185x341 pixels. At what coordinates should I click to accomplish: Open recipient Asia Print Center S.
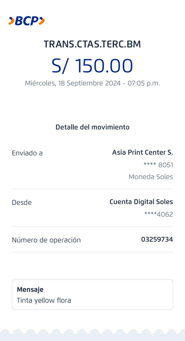click(142, 152)
